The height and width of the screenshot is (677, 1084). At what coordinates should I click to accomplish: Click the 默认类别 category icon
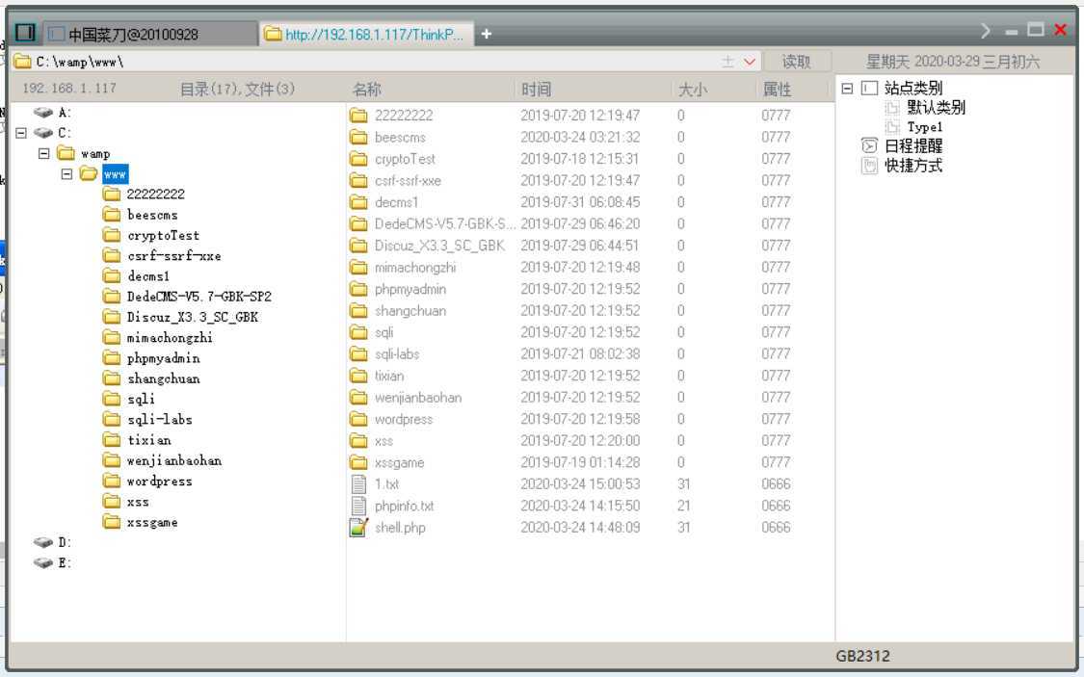[x=892, y=108]
